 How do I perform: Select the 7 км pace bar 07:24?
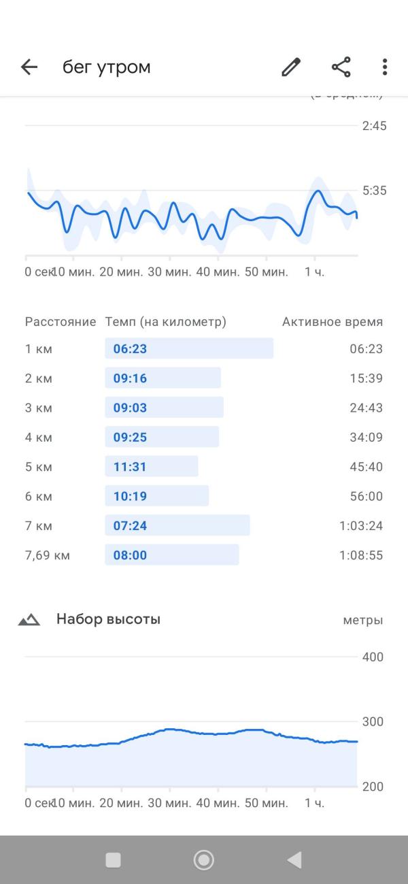[177, 525]
